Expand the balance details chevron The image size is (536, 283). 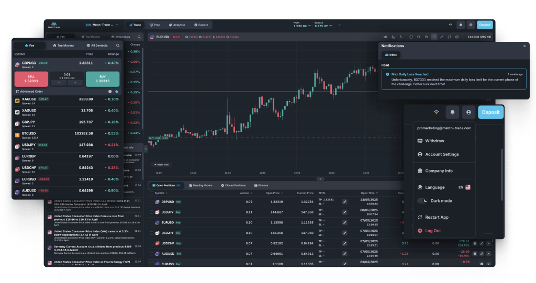[x=339, y=25]
